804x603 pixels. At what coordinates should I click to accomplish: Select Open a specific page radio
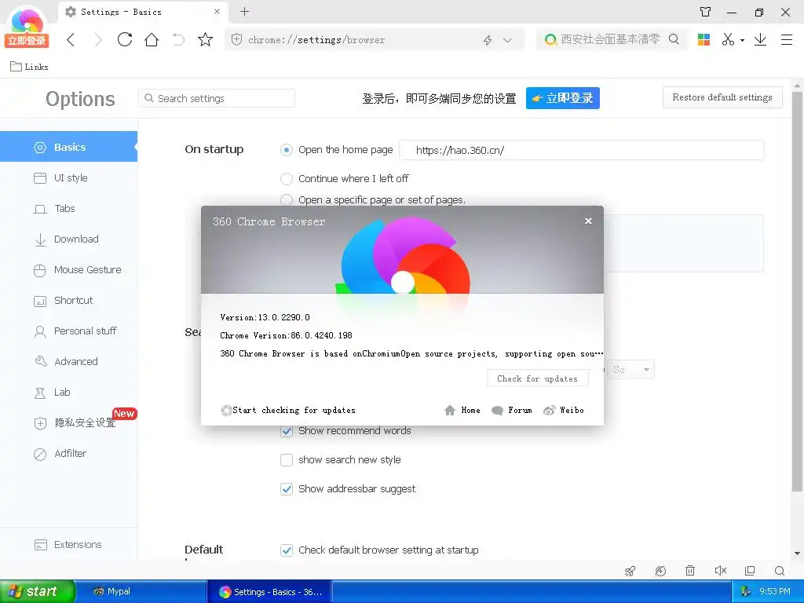(x=287, y=199)
